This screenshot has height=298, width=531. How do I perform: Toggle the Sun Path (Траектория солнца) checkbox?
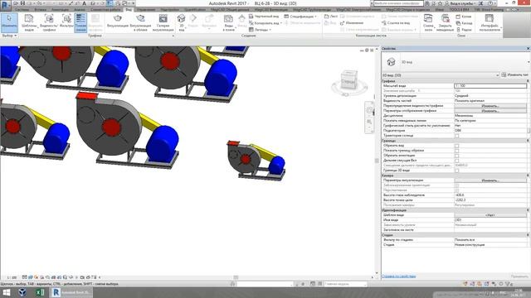click(457, 136)
